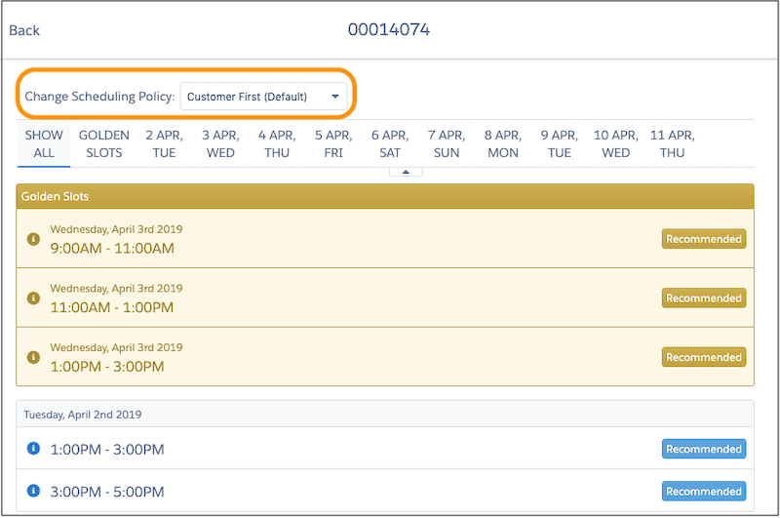Click Recommended badge for 9:00AM - 11:00AM slot
The image size is (780, 518).
coord(703,239)
